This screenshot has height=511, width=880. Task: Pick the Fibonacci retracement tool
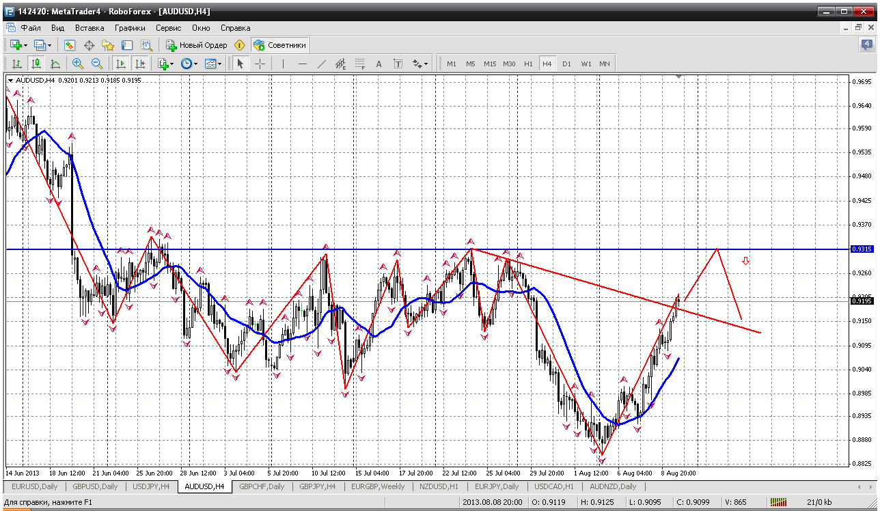(x=360, y=64)
